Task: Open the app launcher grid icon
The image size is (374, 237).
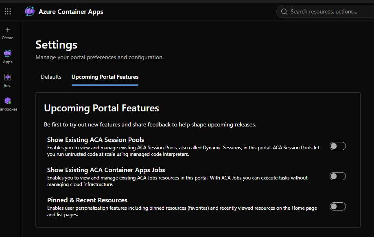Action: pyautogui.click(x=8, y=11)
